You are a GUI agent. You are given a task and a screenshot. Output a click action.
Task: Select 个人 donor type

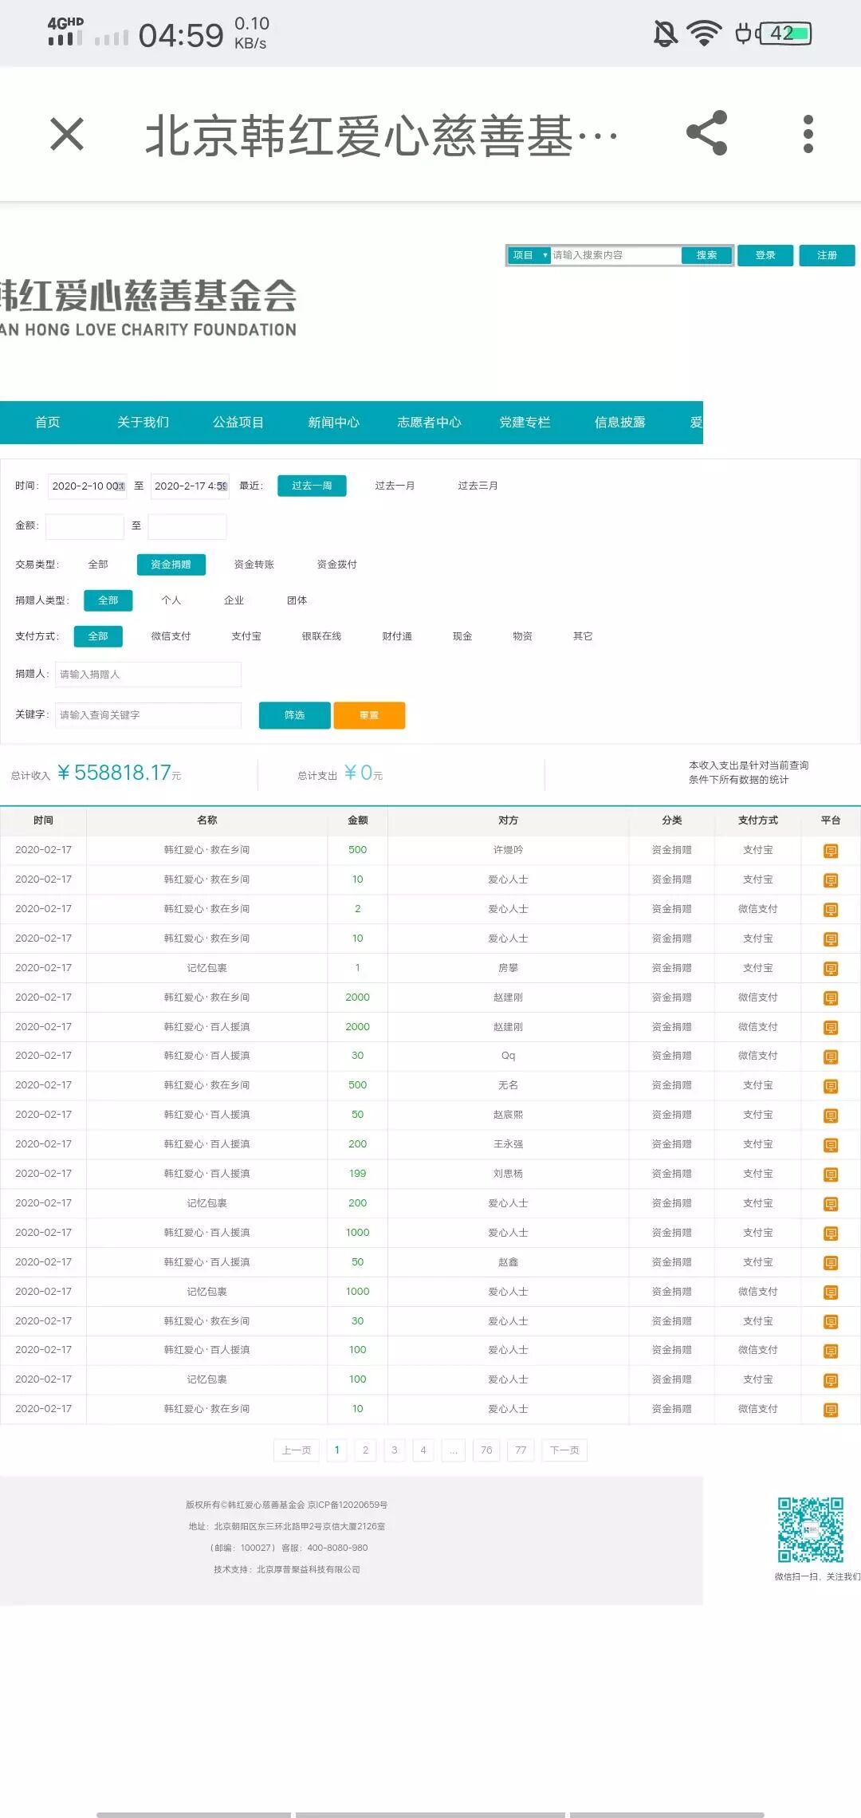(x=171, y=600)
